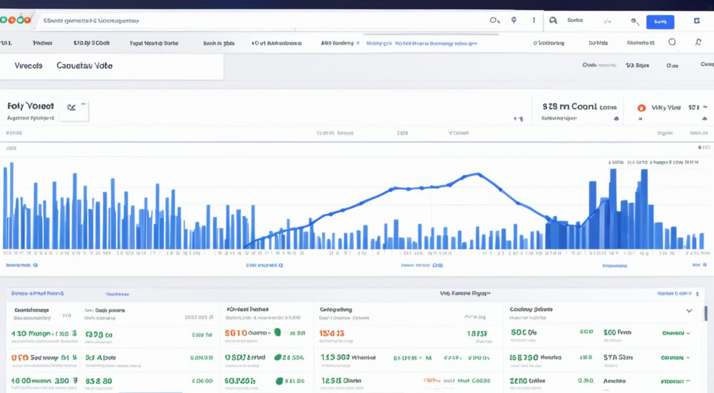Open the "Yndves" menu item
The width and height of the screenshot is (714, 393).
point(42,42)
